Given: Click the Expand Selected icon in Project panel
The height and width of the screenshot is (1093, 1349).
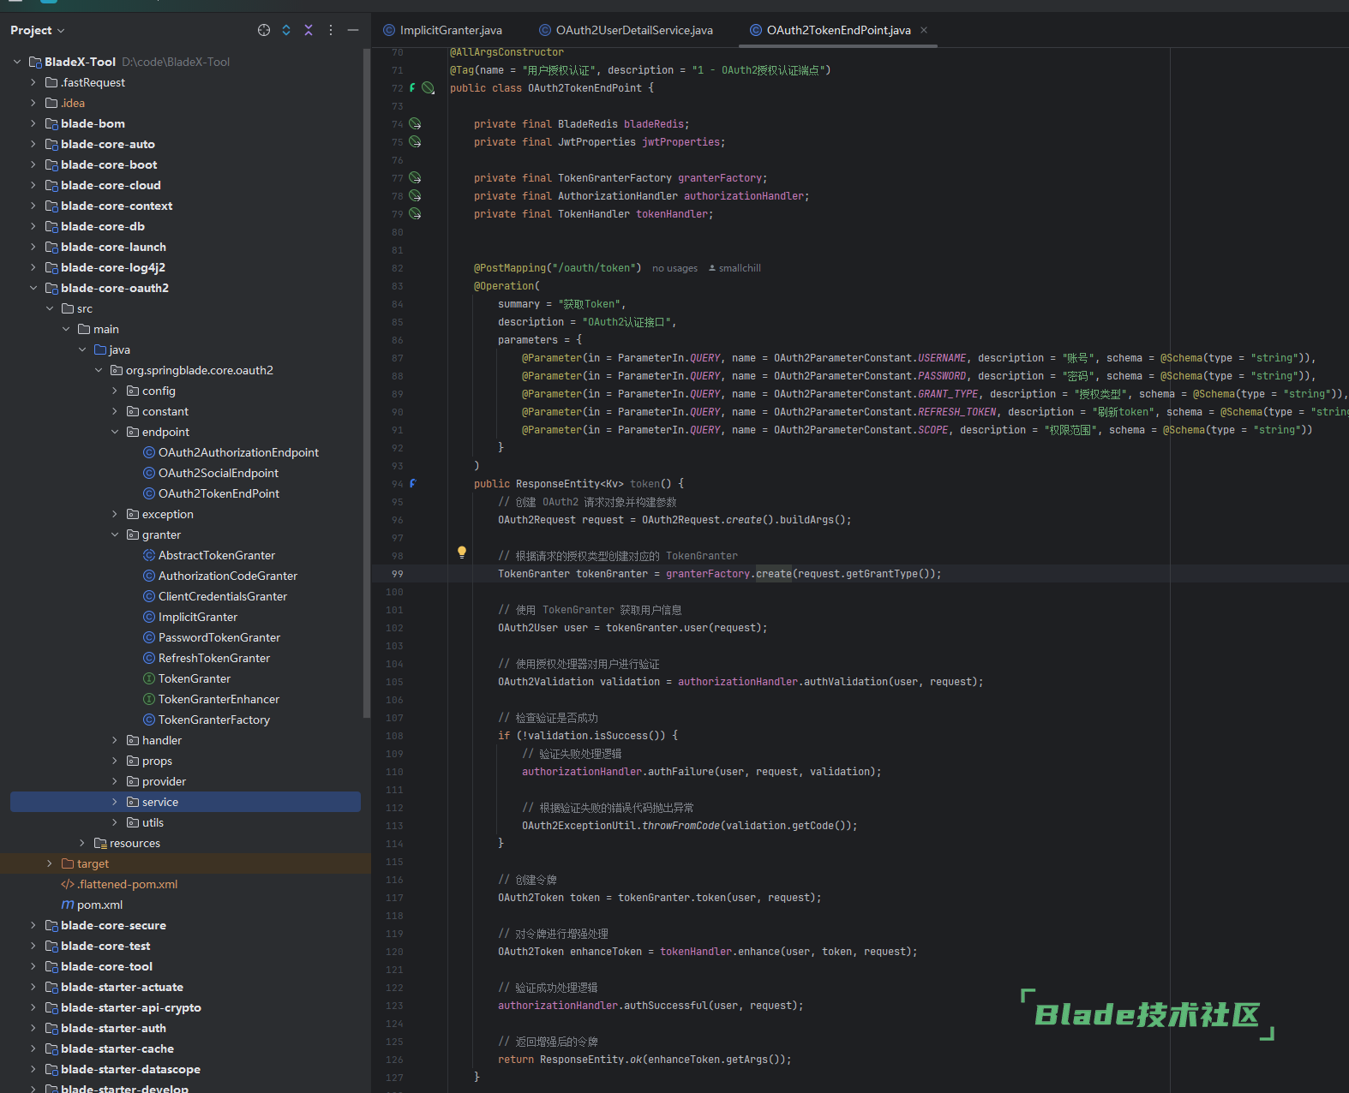Looking at the screenshot, I should point(286,30).
